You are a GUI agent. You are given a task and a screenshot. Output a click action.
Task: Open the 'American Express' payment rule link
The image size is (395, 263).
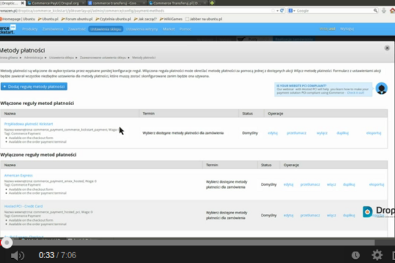point(19,175)
